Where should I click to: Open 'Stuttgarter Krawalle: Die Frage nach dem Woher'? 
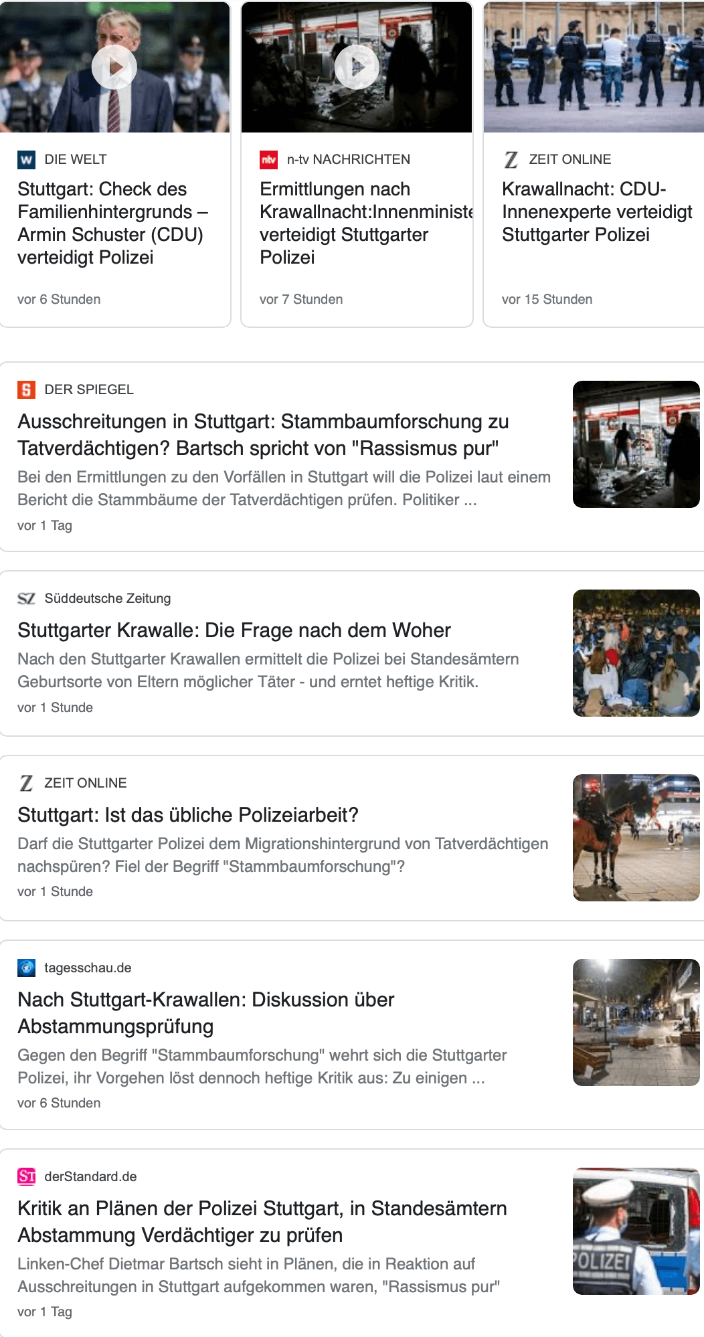click(234, 630)
